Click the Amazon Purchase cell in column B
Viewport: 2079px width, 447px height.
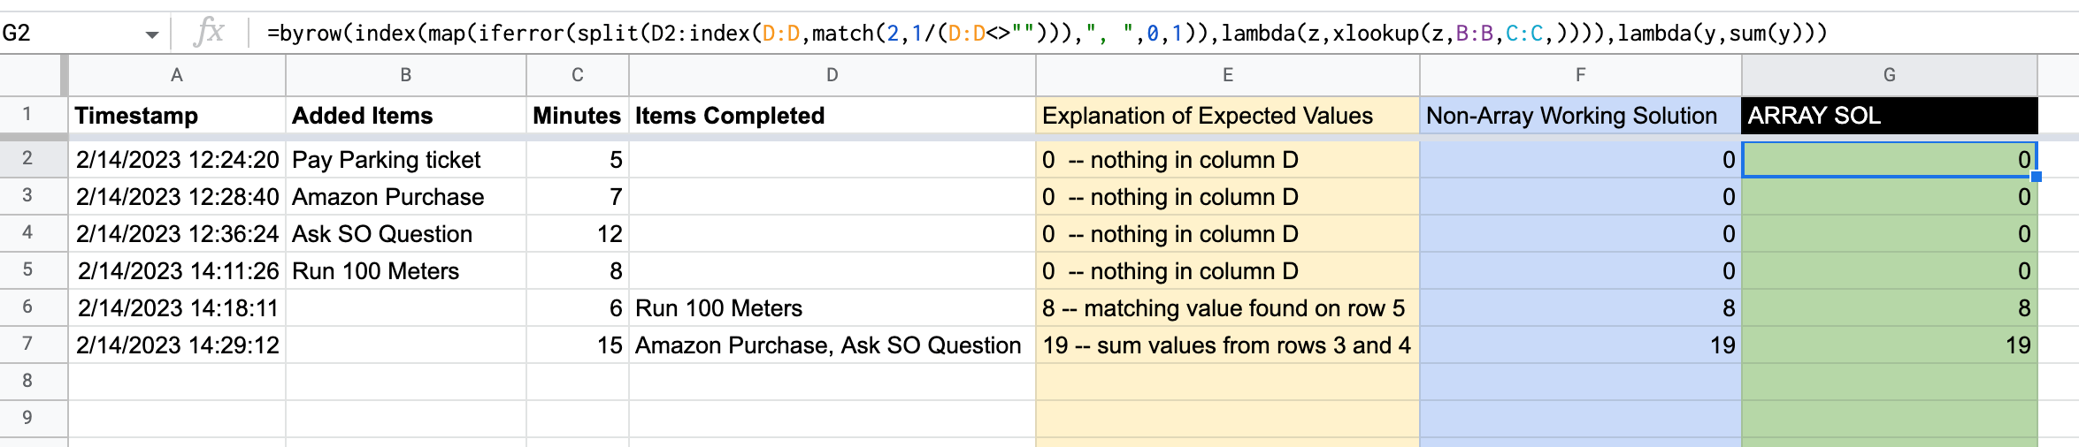point(406,197)
